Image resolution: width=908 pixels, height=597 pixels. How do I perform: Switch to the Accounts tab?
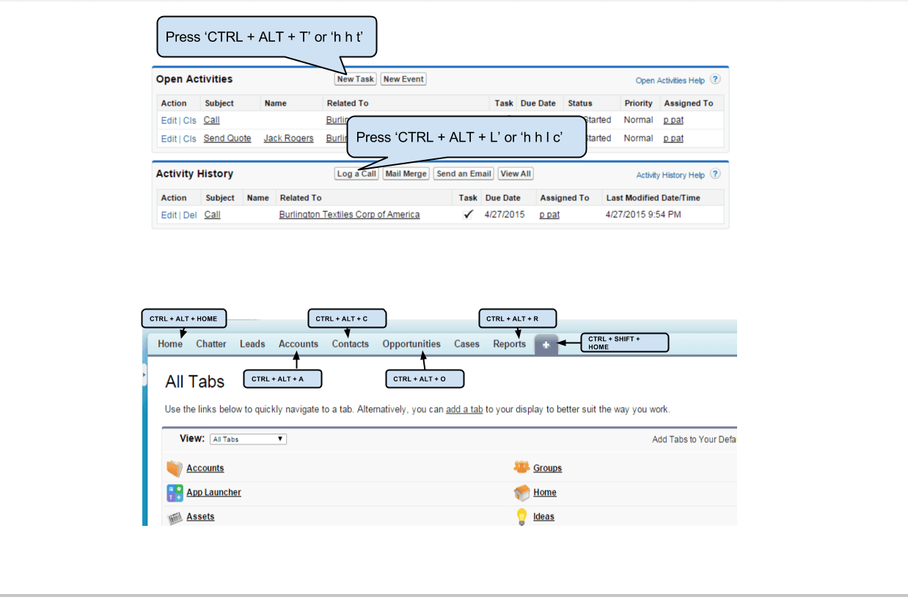[299, 344]
